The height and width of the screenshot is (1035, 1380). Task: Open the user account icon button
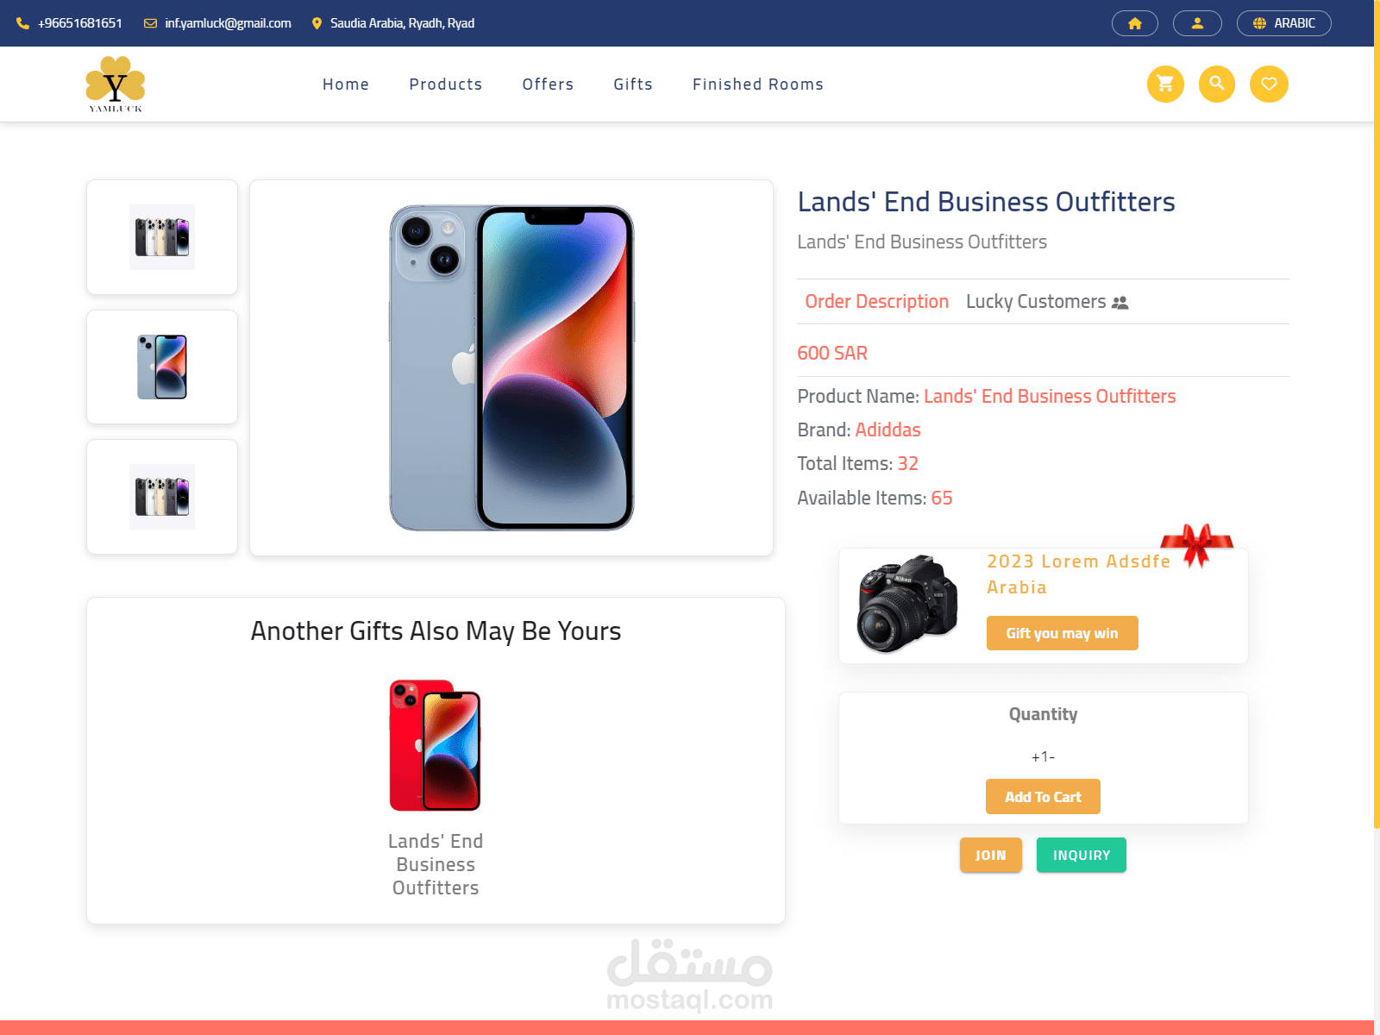point(1197,23)
